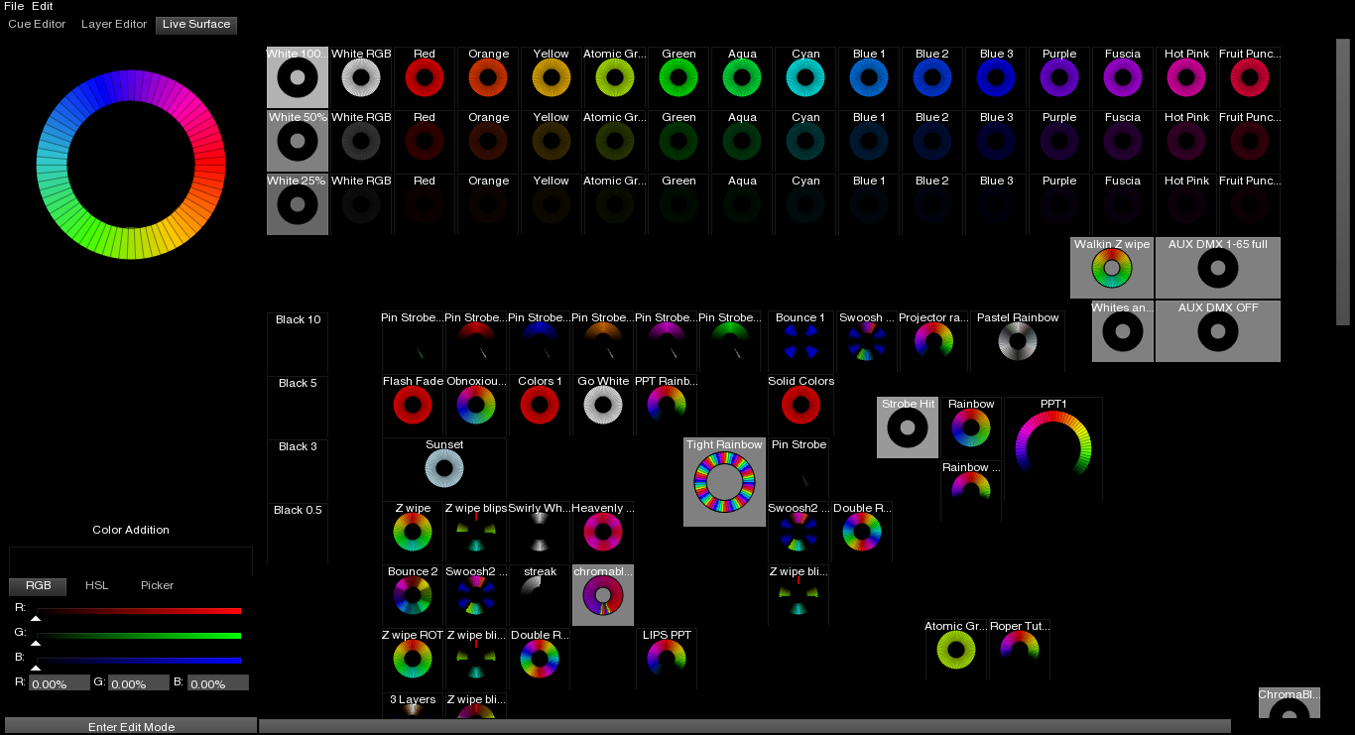Toggle the Strobe Hit cue
This screenshot has height=735, width=1355.
(908, 428)
